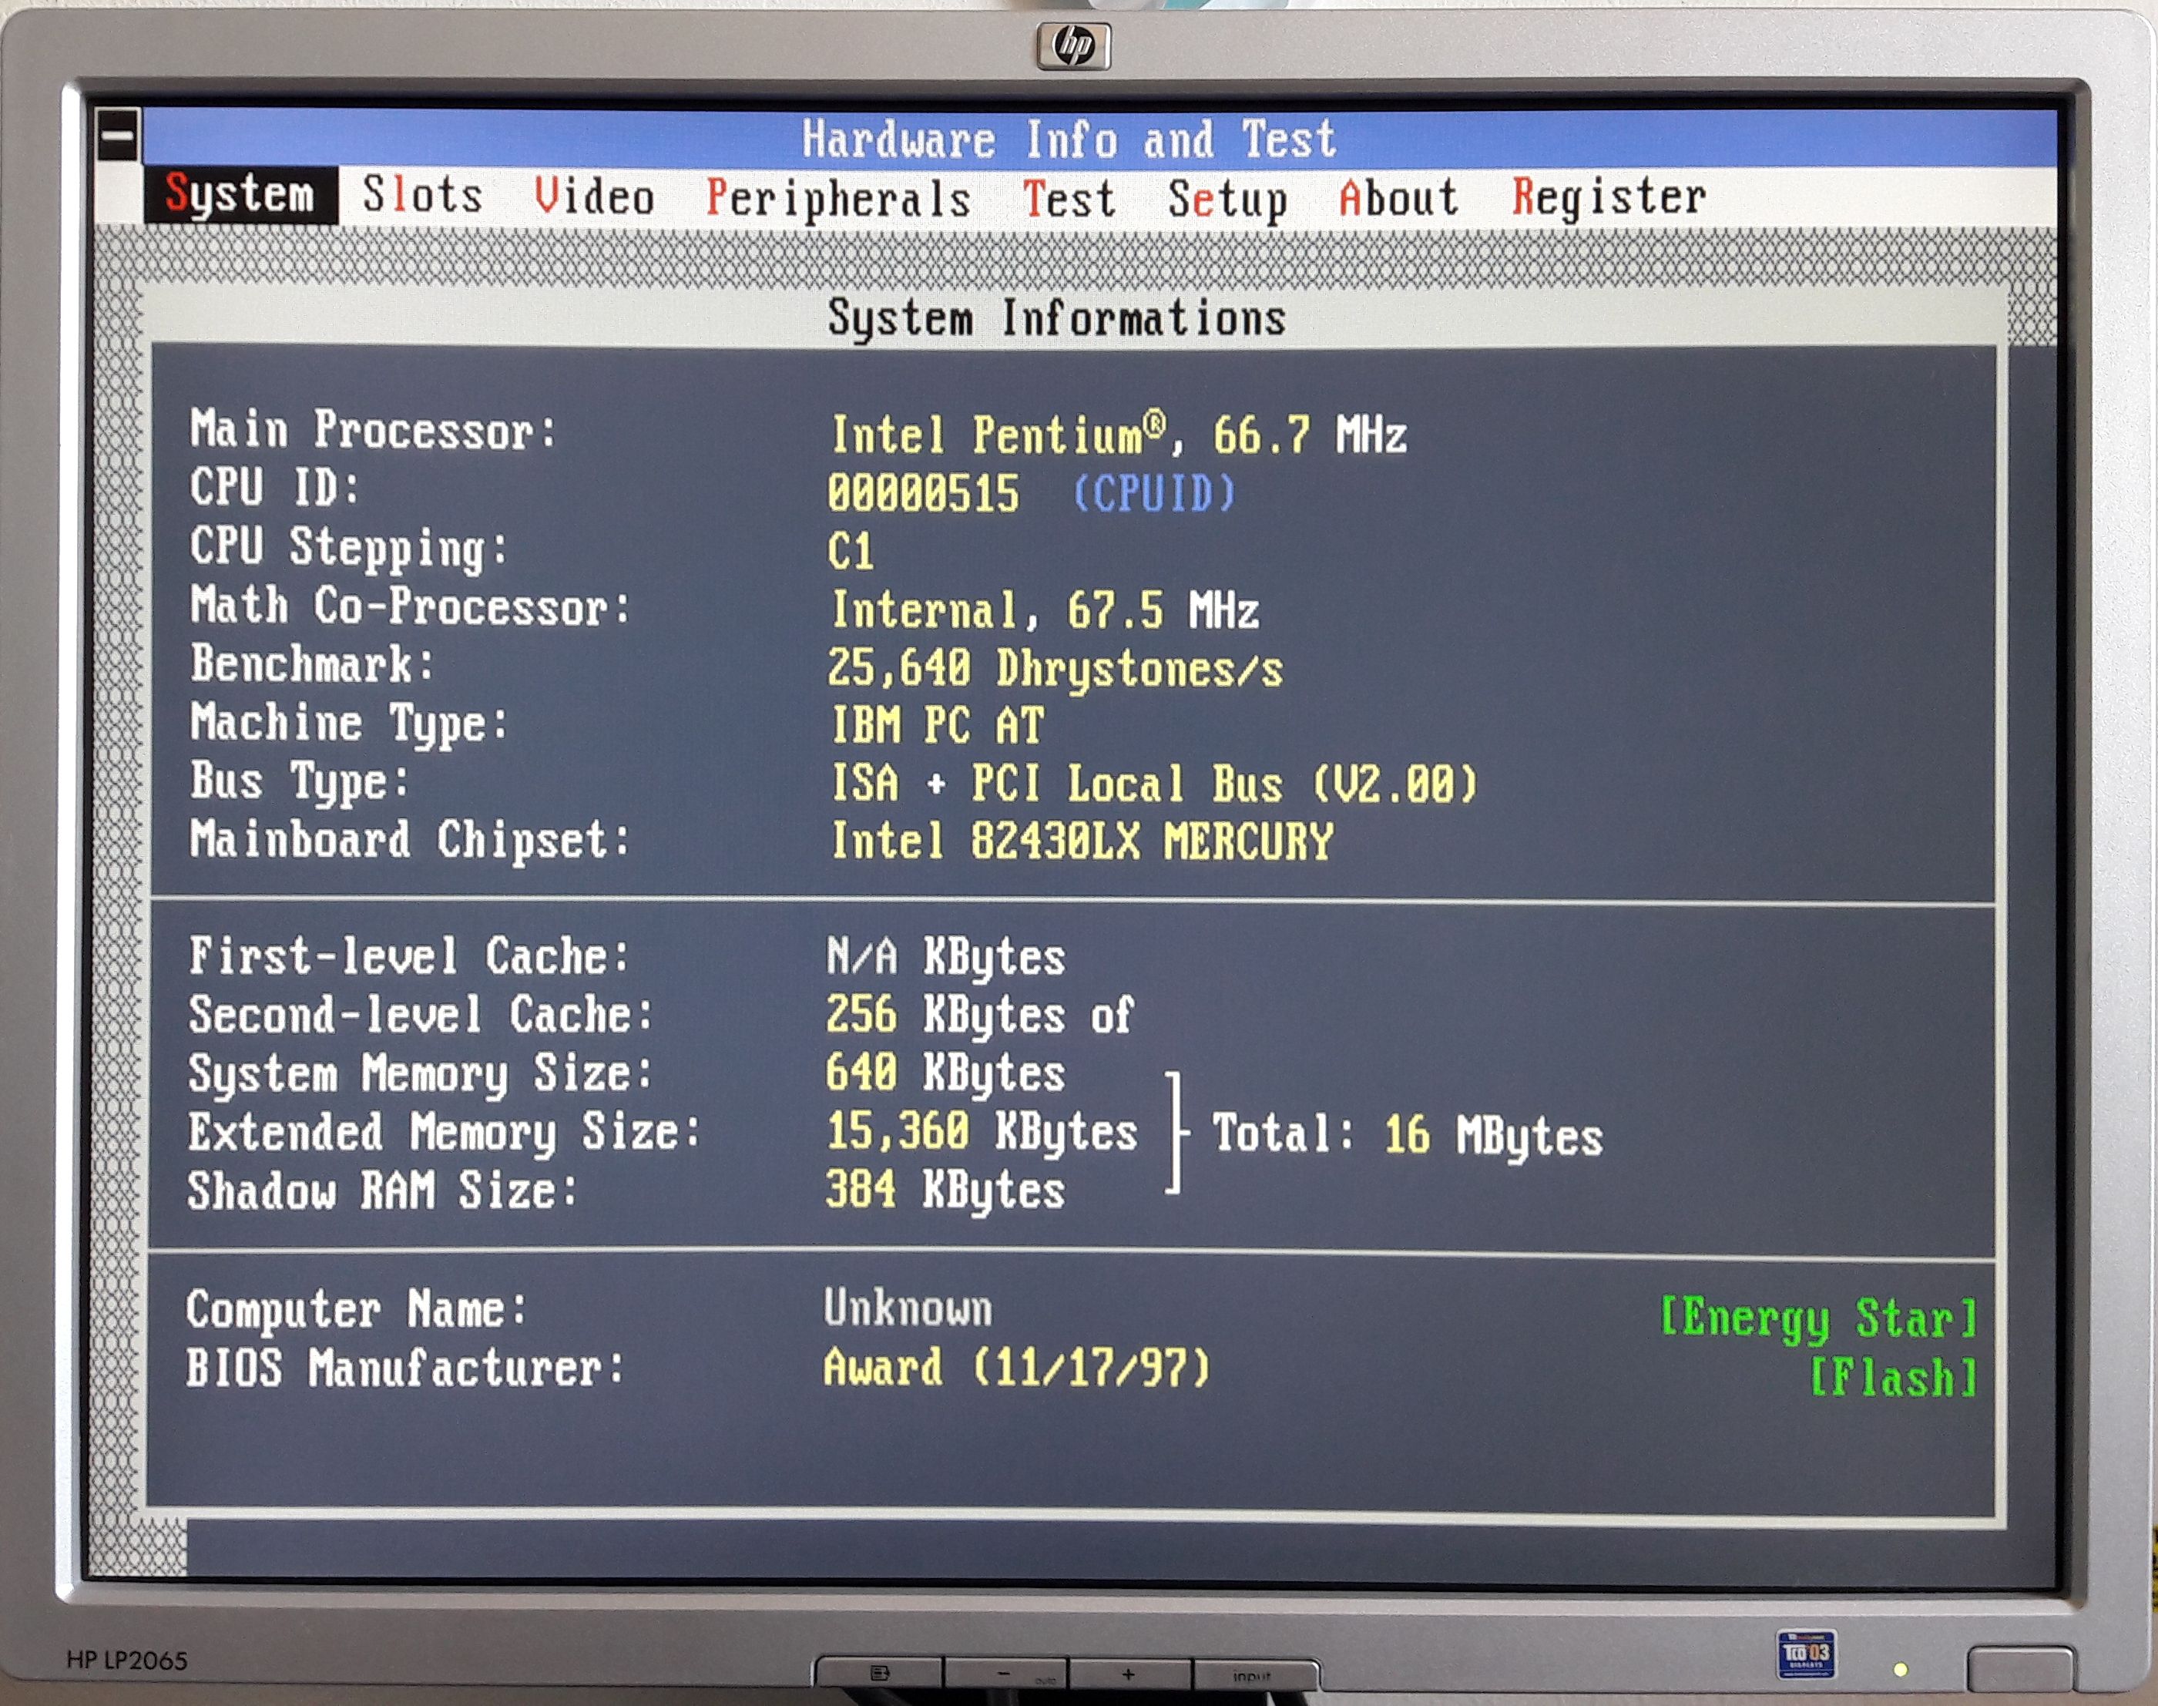Click the 25,640 Dhrystones/s benchmark value
2158x1706 pixels.
(x=1055, y=668)
